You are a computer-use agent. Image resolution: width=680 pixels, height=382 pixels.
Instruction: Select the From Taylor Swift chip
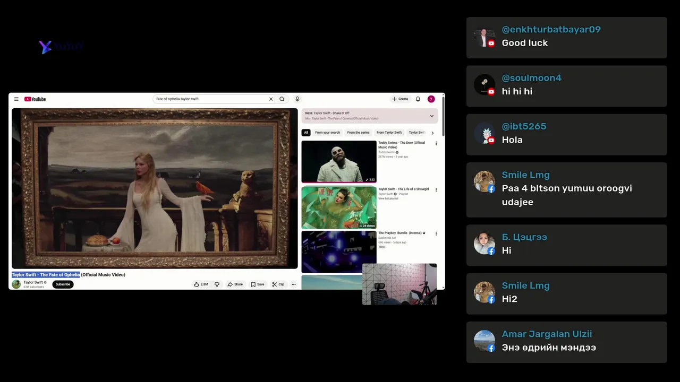[x=389, y=133]
